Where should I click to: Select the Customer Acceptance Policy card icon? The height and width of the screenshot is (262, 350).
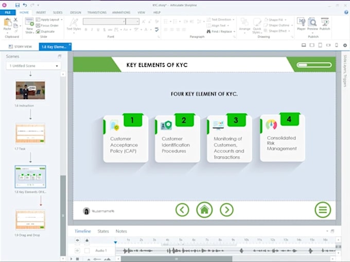pyautogui.click(x=115, y=125)
